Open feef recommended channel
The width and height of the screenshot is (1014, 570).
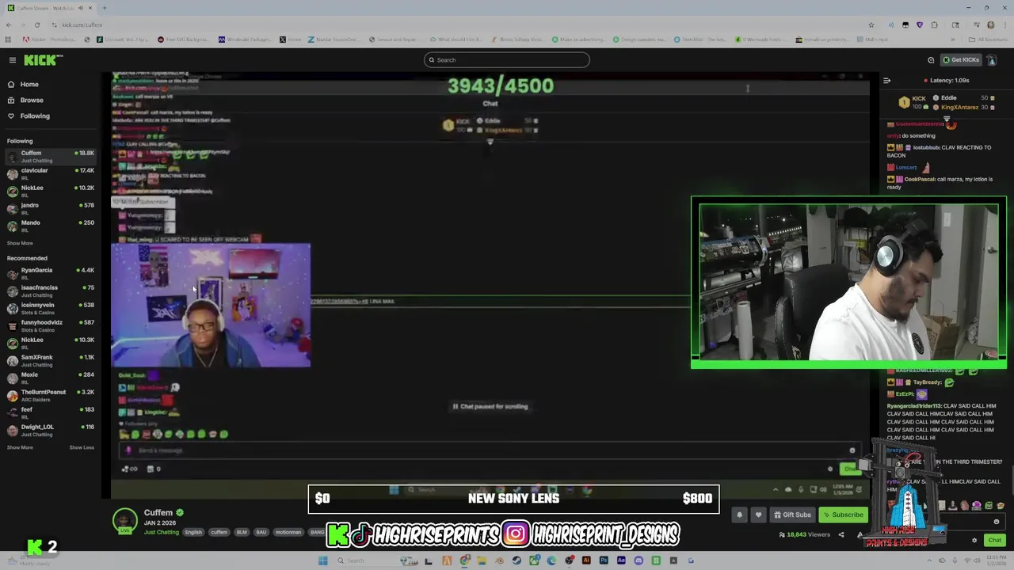[x=51, y=412]
